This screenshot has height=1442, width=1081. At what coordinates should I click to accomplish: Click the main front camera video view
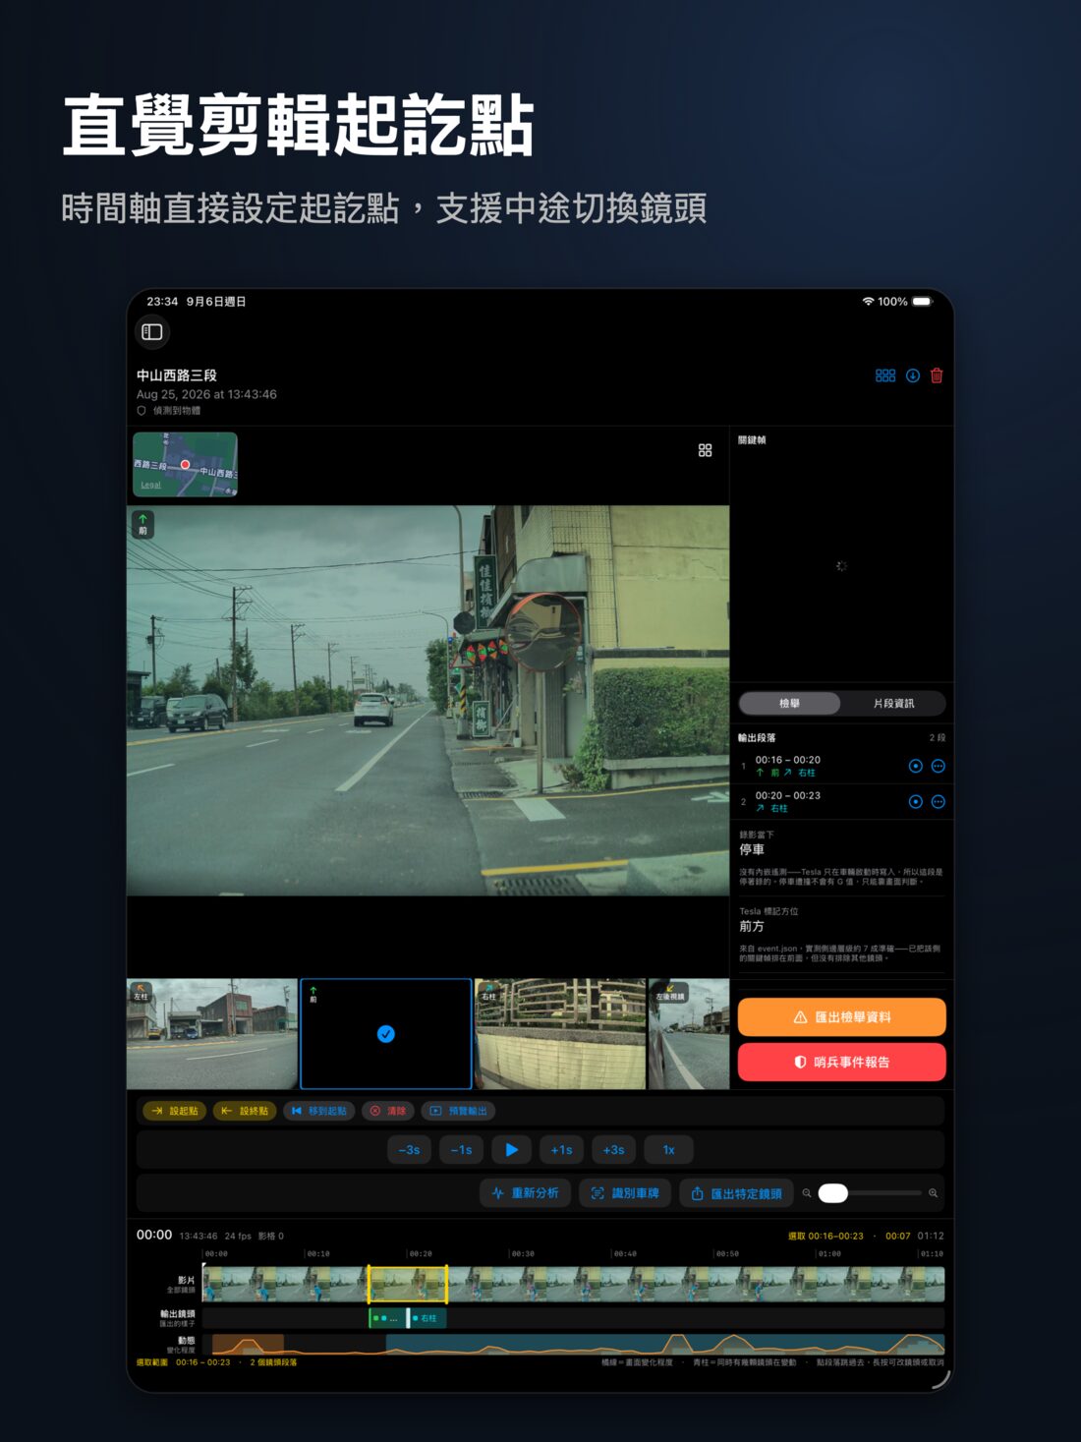pos(428,701)
